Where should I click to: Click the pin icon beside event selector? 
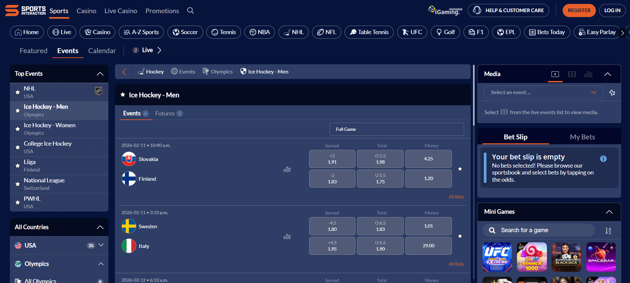tap(612, 92)
